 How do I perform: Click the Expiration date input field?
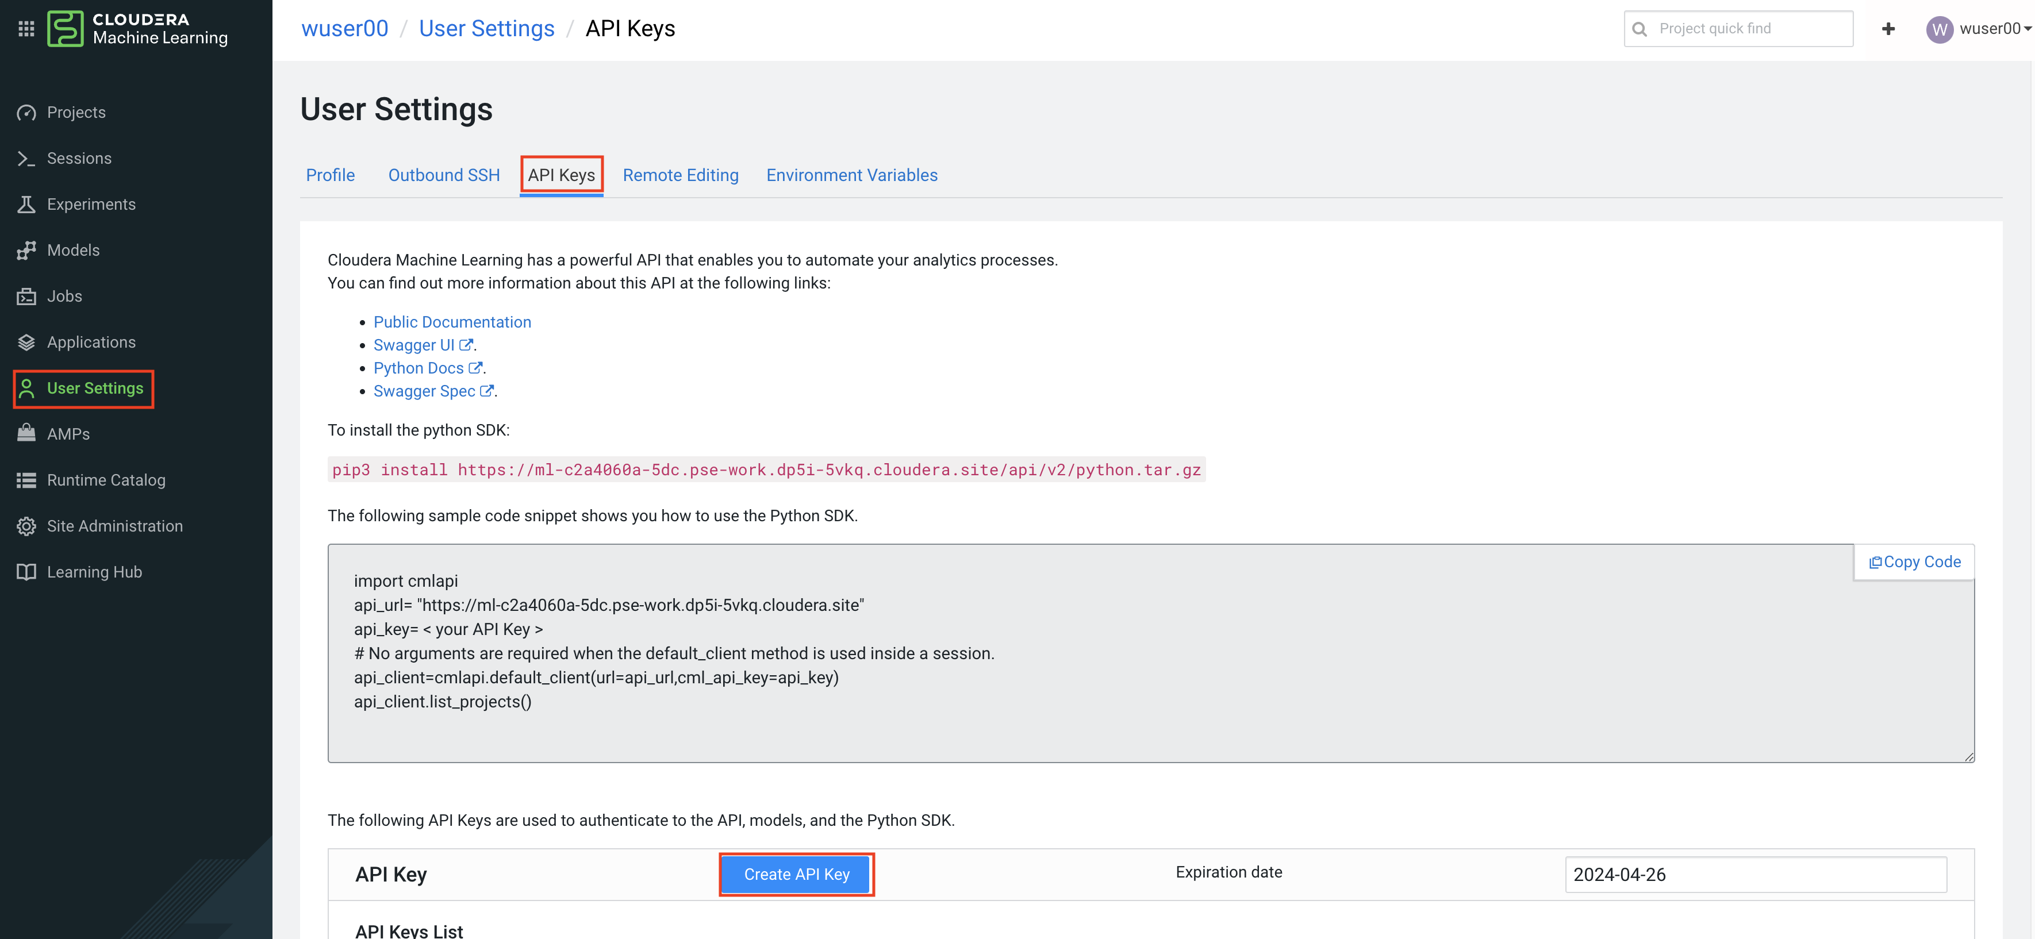(1756, 874)
